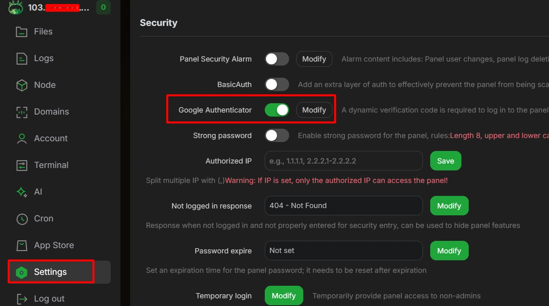
Task: Enable the Strong password switch
Action: click(x=277, y=136)
